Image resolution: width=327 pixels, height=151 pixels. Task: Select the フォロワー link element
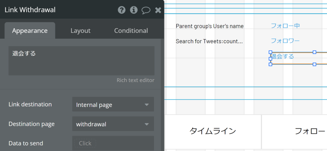tap(285, 41)
